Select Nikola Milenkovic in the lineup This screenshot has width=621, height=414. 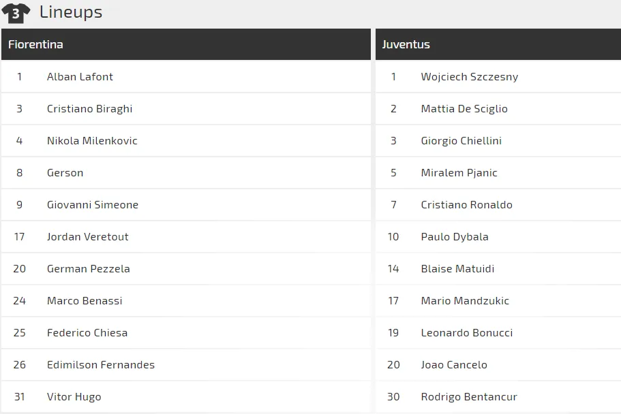point(92,141)
